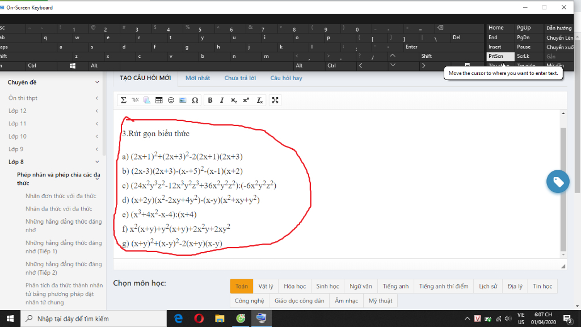
Task: Click the Windows key on On-Screen Keyboard
Action: point(73,66)
